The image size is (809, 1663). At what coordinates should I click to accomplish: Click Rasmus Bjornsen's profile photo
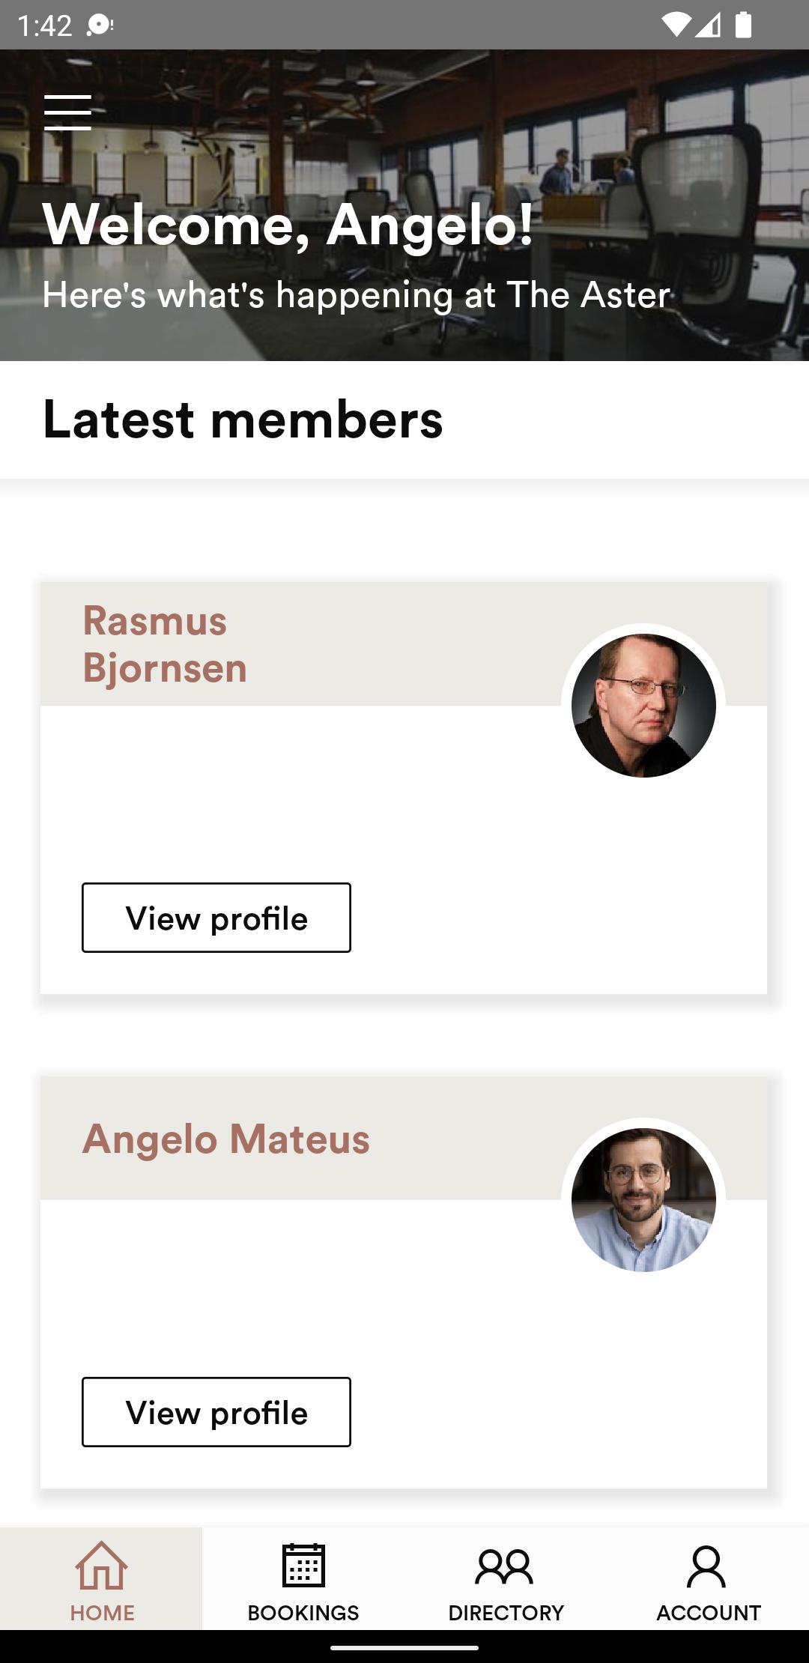click(643, 706)
